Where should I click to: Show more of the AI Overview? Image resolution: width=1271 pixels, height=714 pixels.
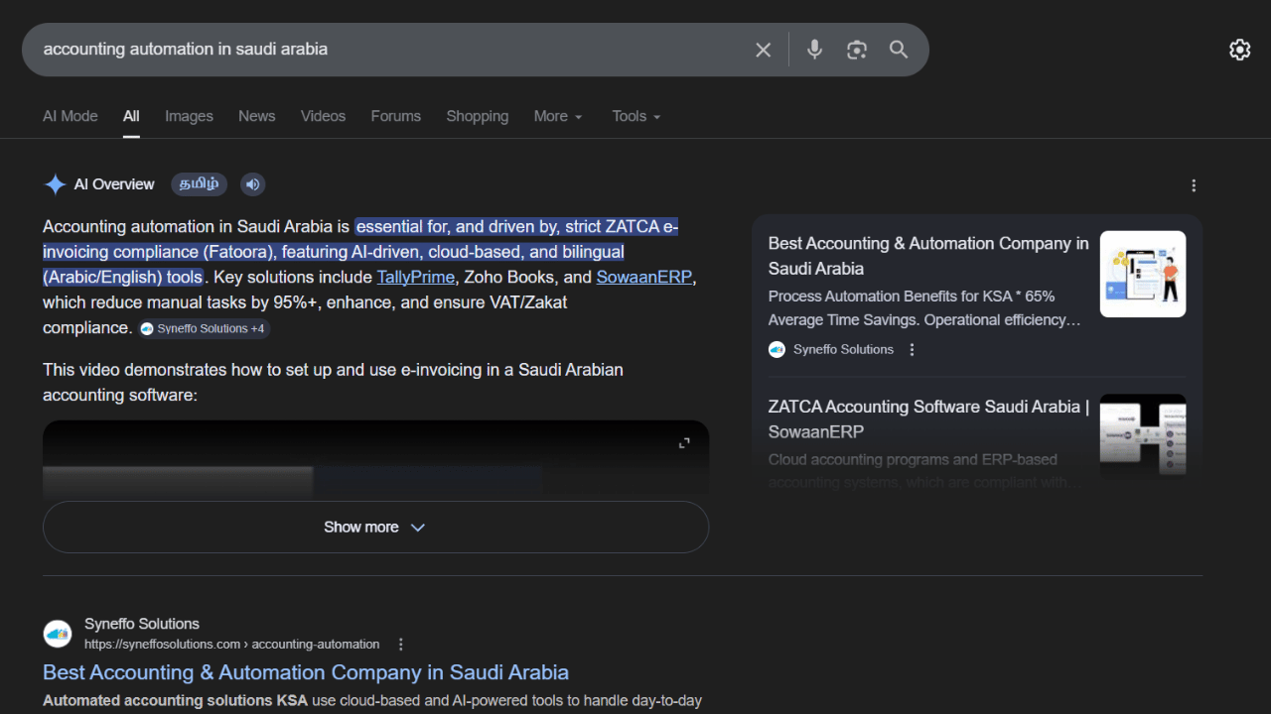pyautogui.click(x=375, y=527)
